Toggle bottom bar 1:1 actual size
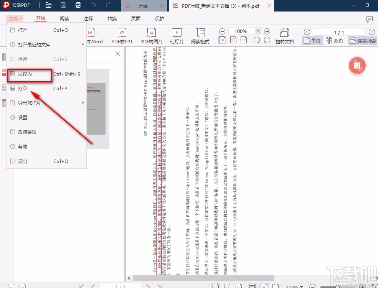The width and height of the screenshot is (378, 288). tap(216, 286)
